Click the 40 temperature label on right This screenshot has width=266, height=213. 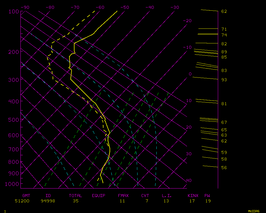189,181
